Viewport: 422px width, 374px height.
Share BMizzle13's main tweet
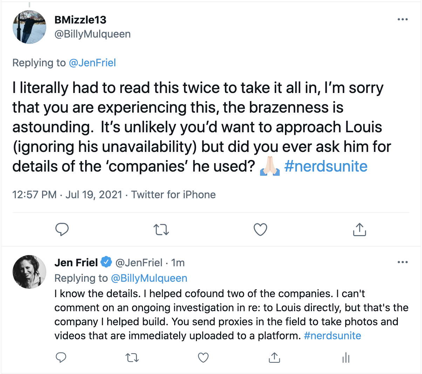tap(359, 229)
